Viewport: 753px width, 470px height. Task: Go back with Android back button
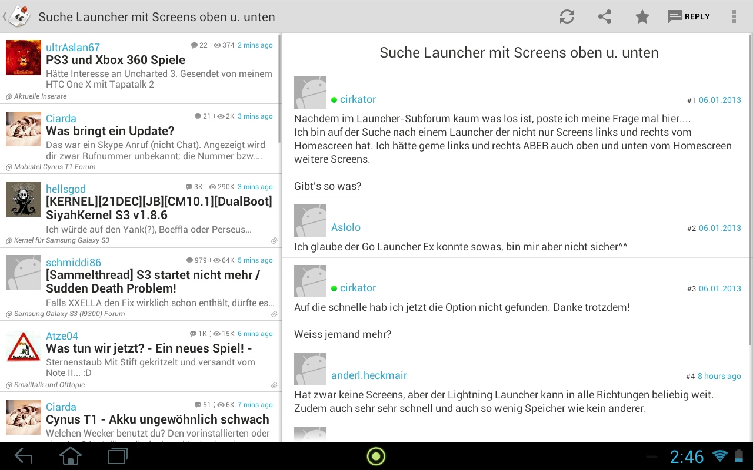point(24,456)
